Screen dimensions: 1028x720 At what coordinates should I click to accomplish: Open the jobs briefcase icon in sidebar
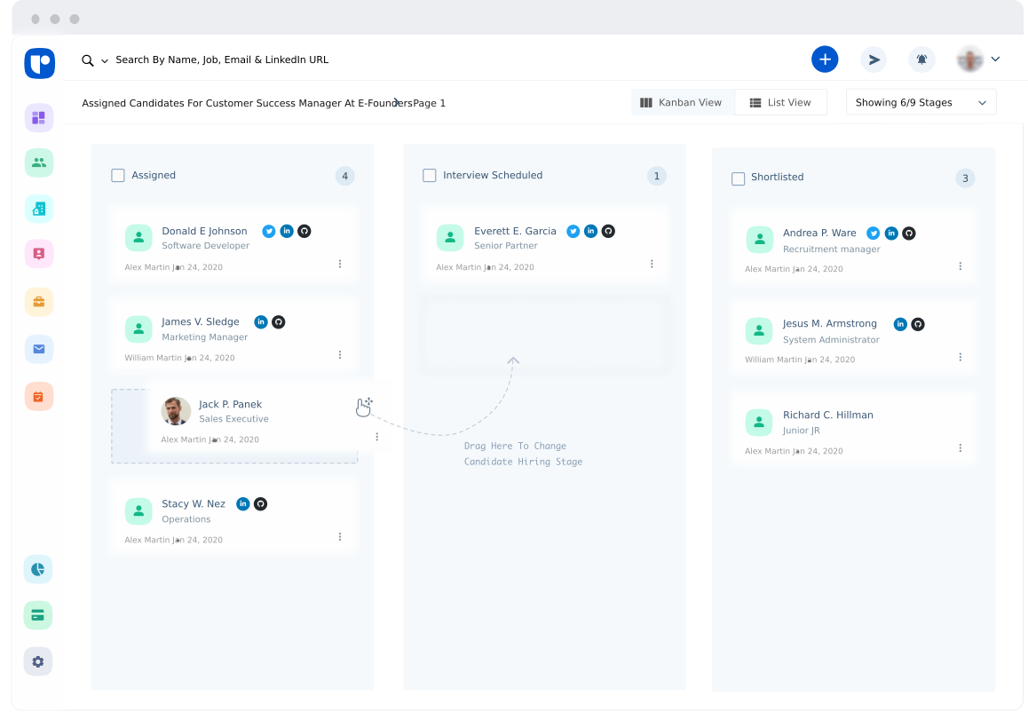(x=39, y=302)
